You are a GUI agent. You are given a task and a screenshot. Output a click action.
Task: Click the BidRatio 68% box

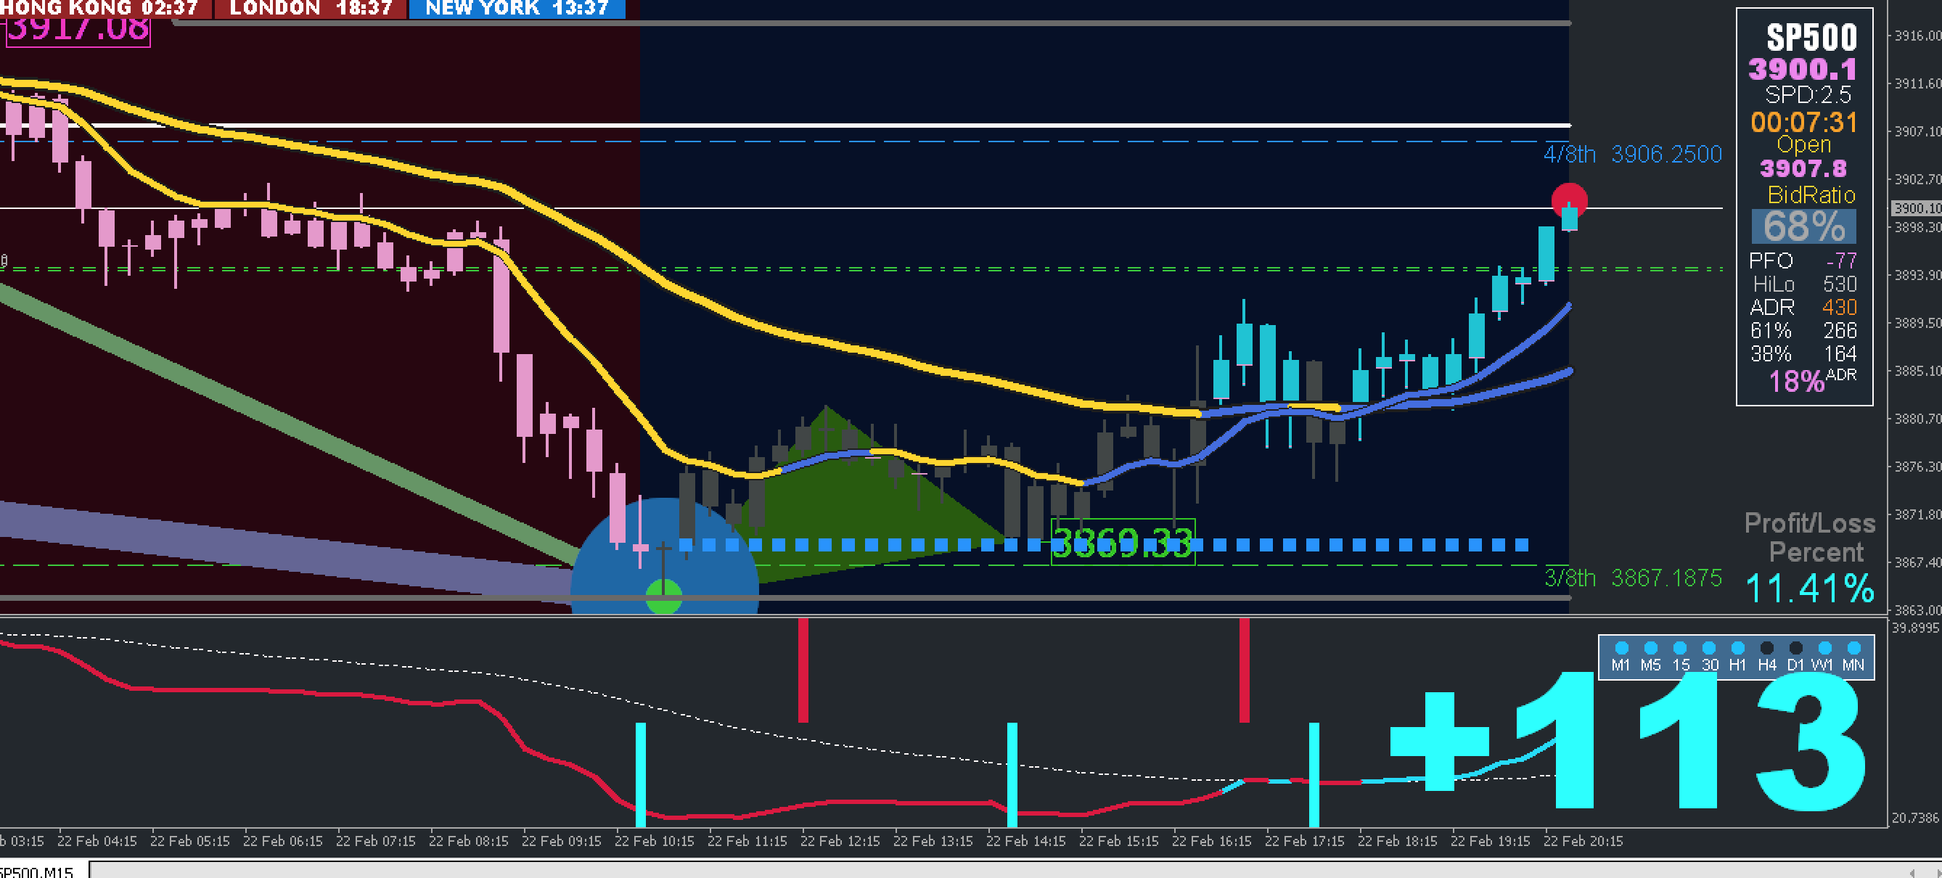pyautogui.click(x=1804, y=226)
